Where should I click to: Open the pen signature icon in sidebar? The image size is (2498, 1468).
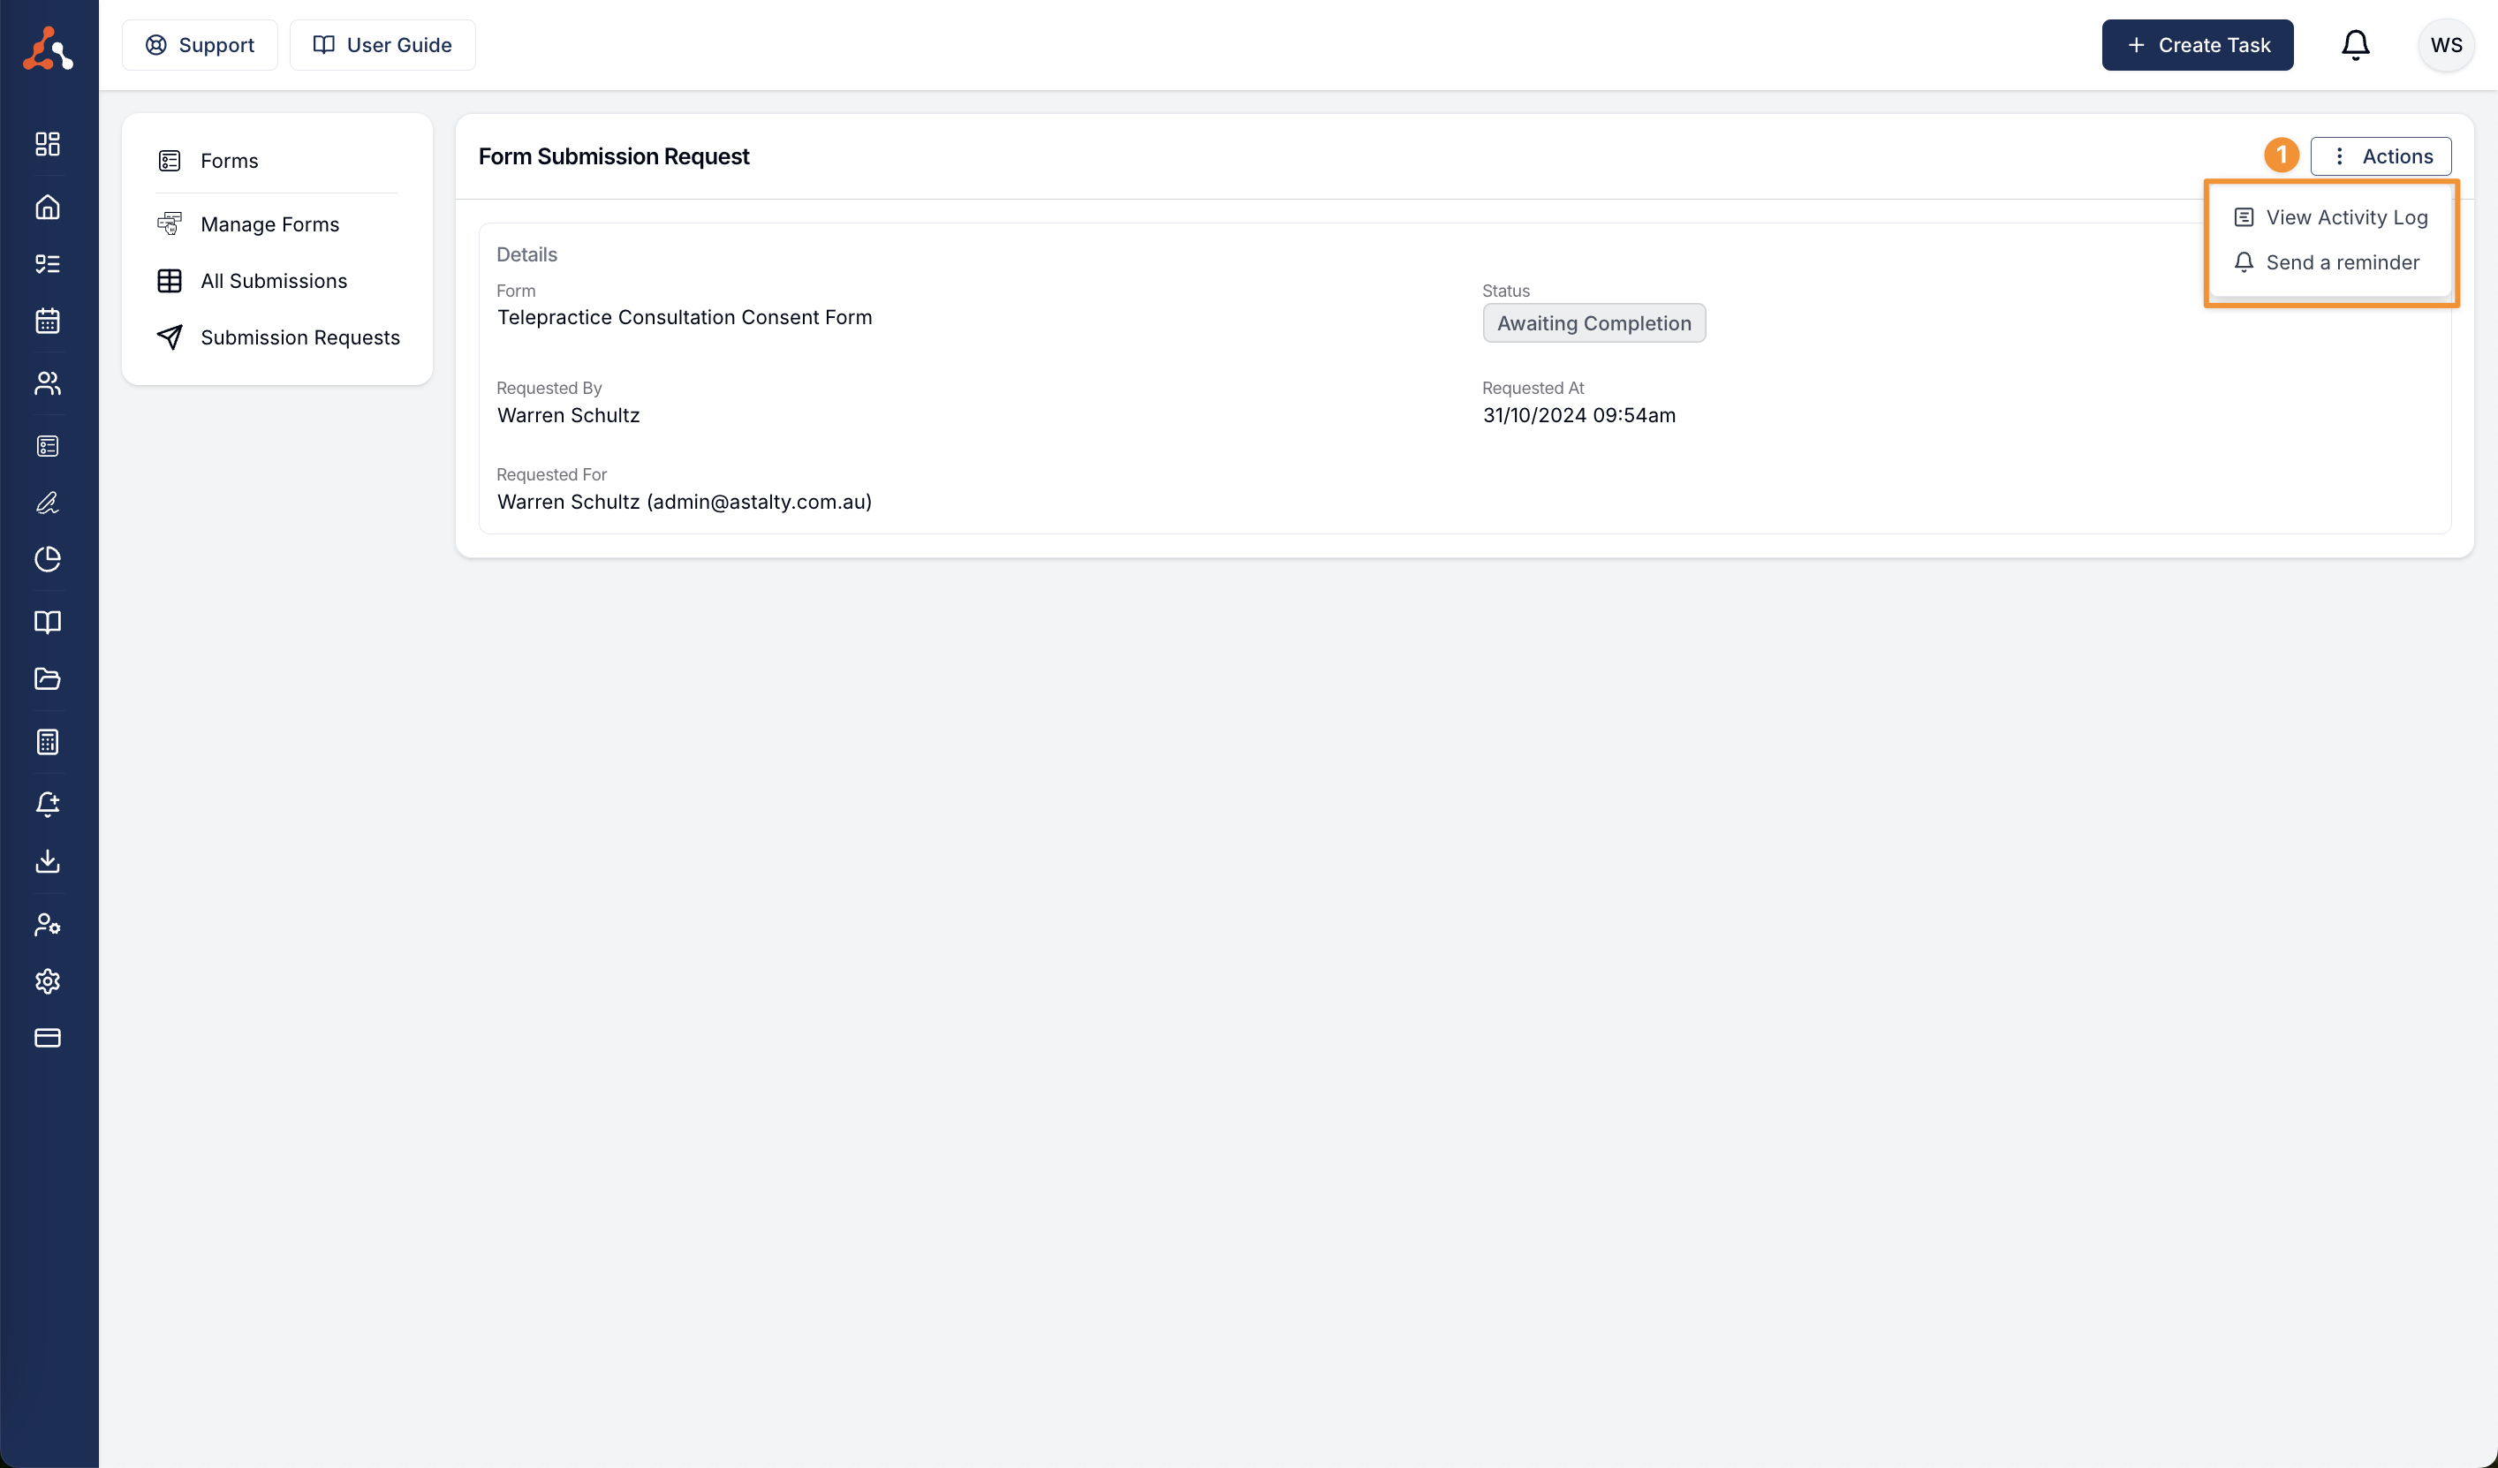pyautogui.click(x=48, y=503)
